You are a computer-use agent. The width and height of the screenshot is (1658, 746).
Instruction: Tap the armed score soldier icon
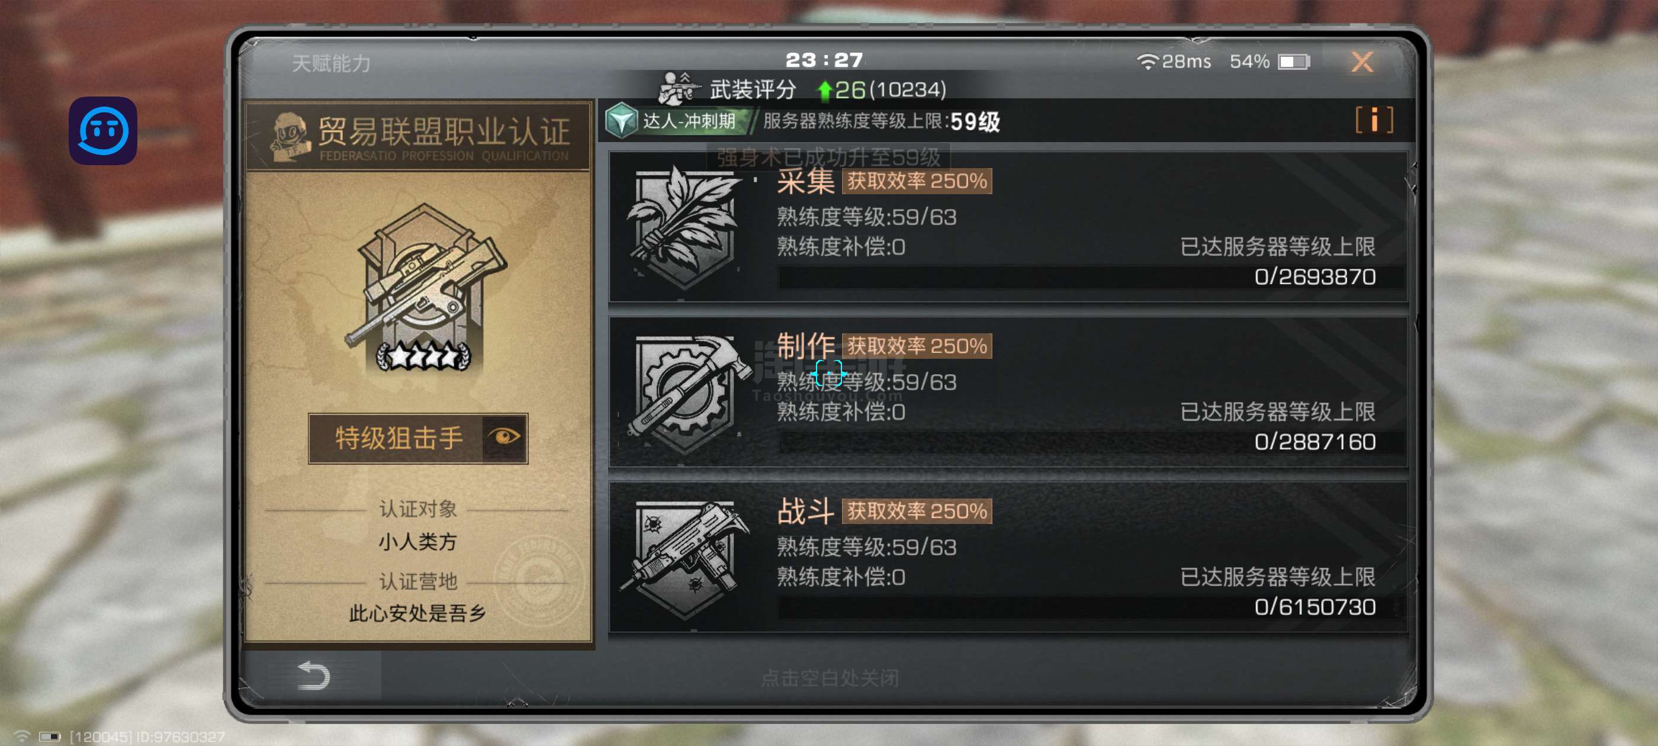tap(678, 89)
